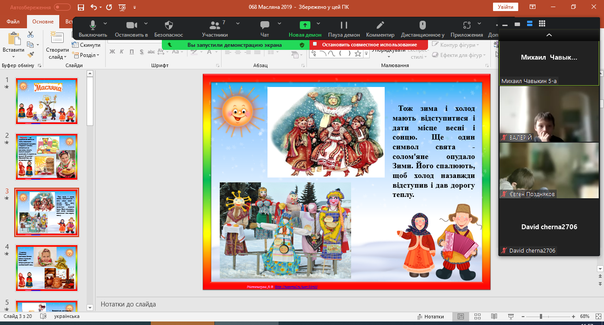Mute microphone via Zoom Выключить button
This screenshot has height=325, width=604.
point(93,29)
